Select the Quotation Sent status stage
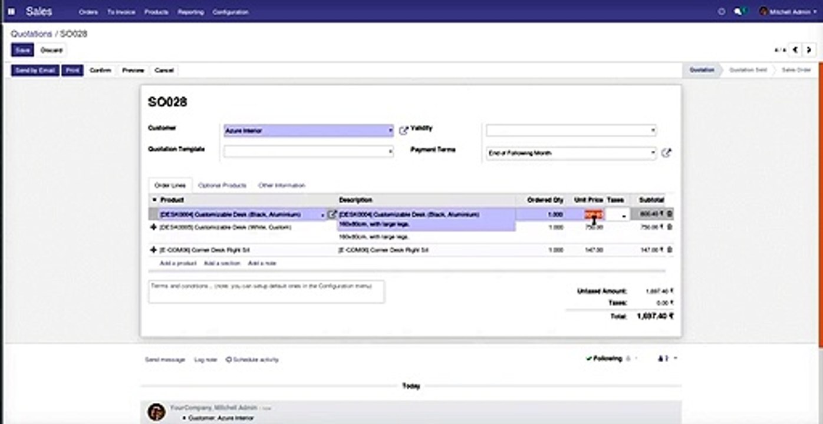This screenshot has height=424, width=823. (x=748, y=69)
